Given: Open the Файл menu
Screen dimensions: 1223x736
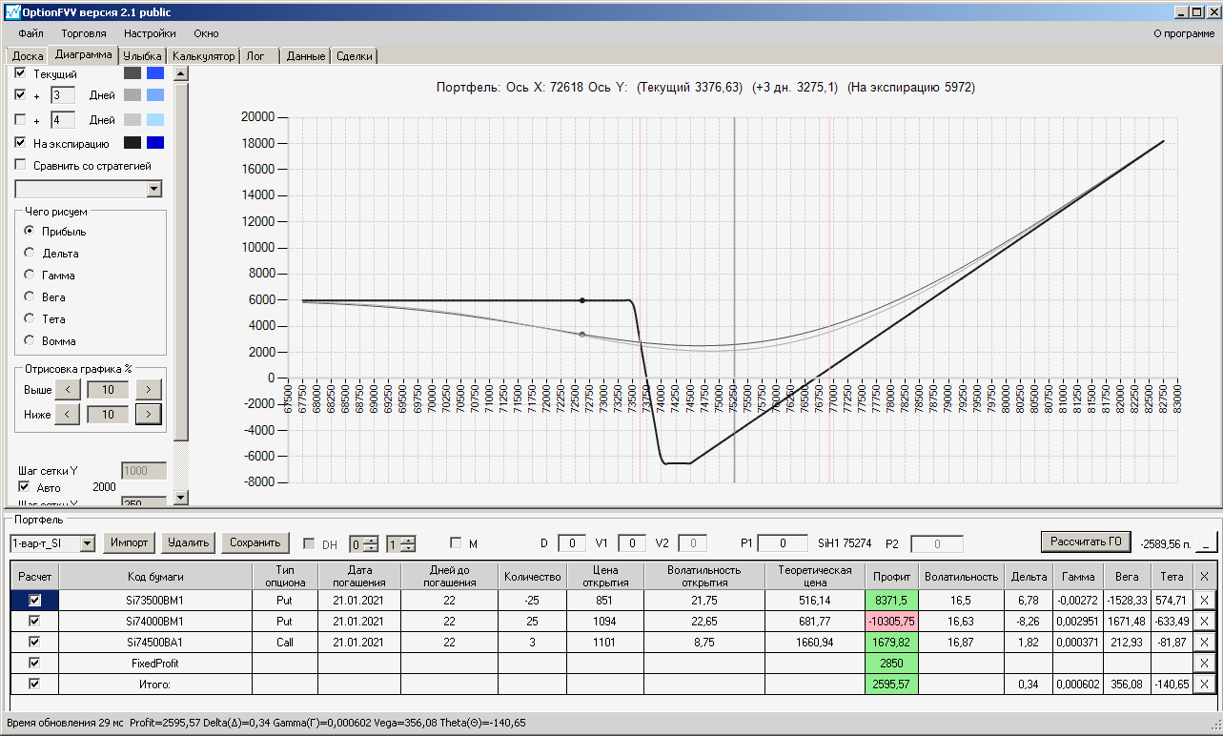Looking at the screenshot, I should (31, 33).
